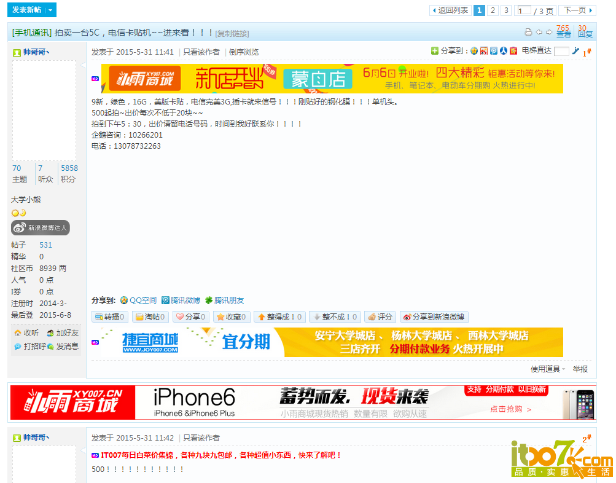This screenshot has height=483, width=616.
Task: Open user profile 帅哥哥 on second post
Action: tap(36, 438)
